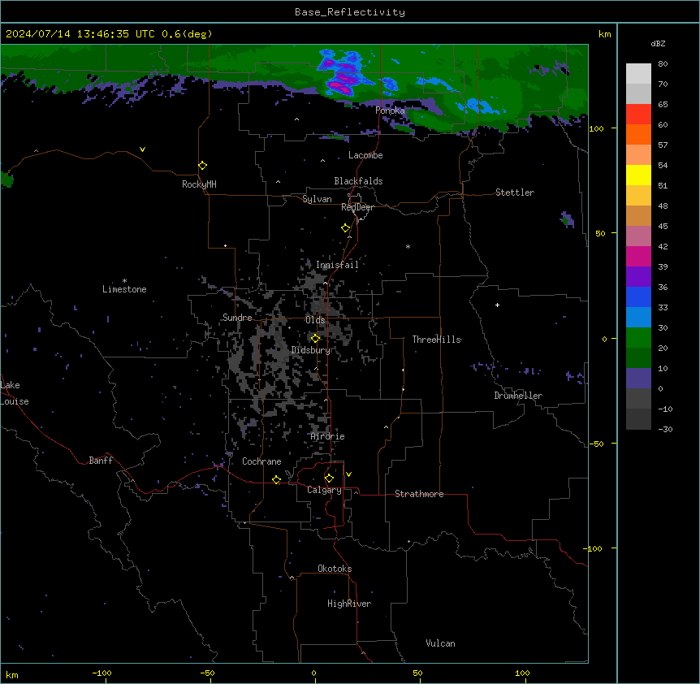Select the ThreeHills label
Image resolution: width=700 pixels, height=684 pixels.
pos(437,340)
